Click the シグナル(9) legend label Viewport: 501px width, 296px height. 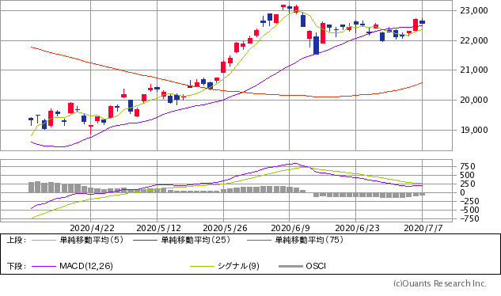[238, 266]
